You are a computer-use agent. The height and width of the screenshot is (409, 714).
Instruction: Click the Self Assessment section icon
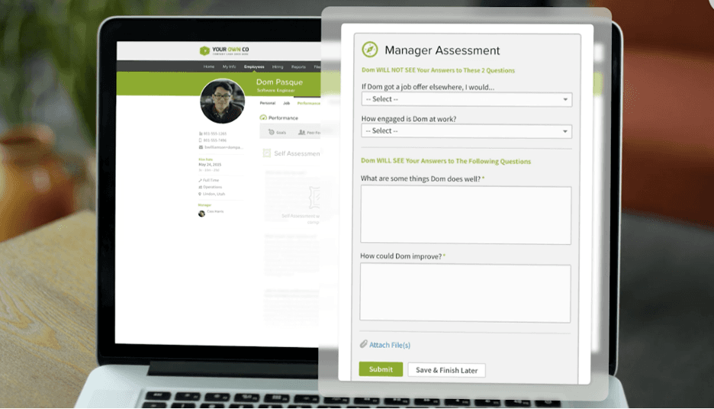pyautogui.click(x=267, y=153)
